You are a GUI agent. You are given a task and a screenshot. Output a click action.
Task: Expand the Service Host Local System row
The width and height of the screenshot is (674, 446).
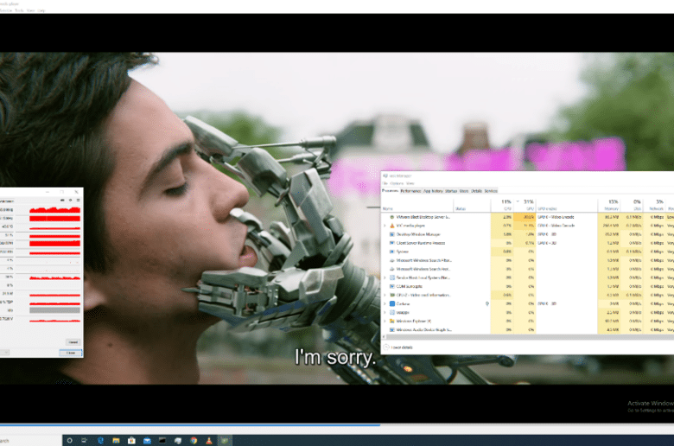point(385,277)
